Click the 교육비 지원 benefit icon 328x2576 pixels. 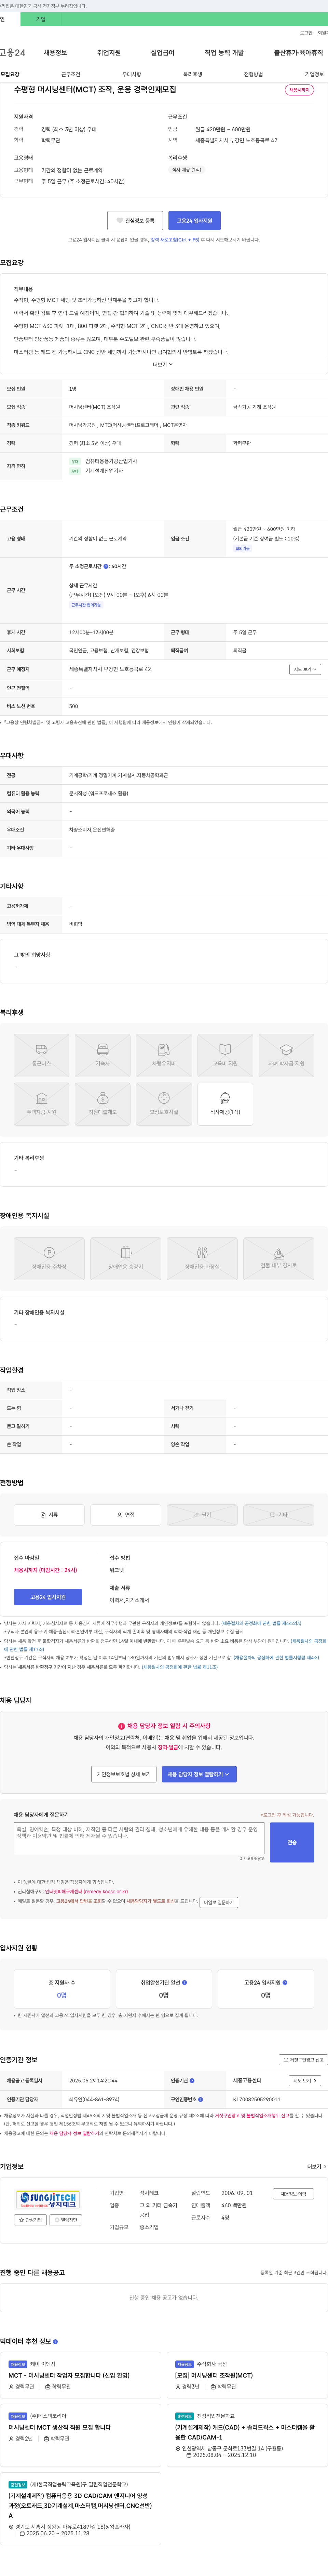click(225, 1056)
